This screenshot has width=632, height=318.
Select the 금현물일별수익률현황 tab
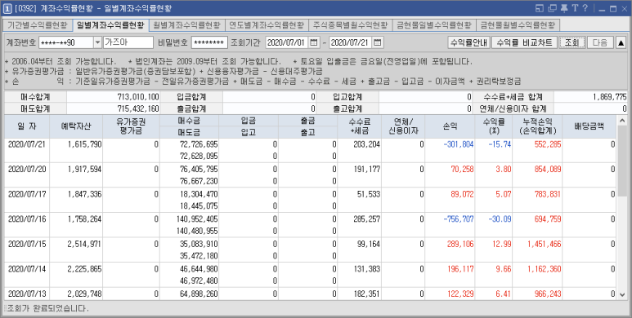pos(434,25)
